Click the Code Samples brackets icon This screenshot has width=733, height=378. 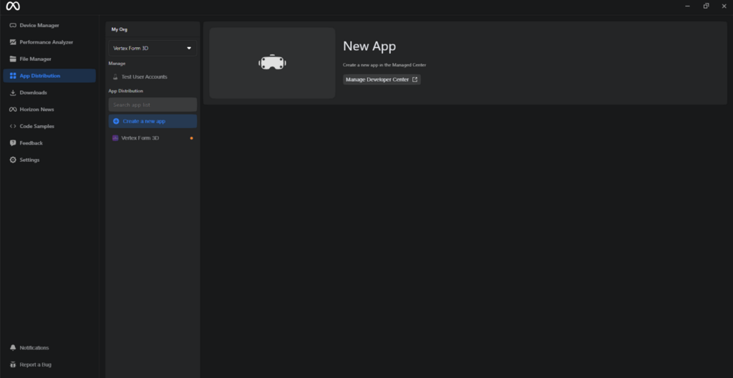coord(13,126)
